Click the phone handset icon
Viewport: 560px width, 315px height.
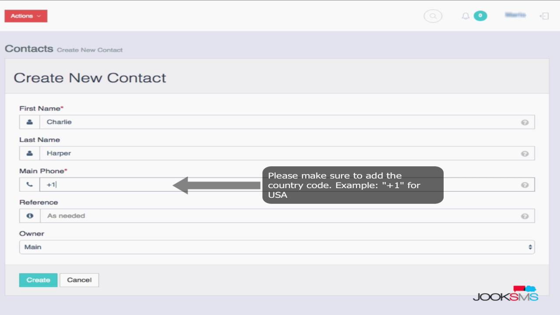pyautogui.click(x=29, y=185)
